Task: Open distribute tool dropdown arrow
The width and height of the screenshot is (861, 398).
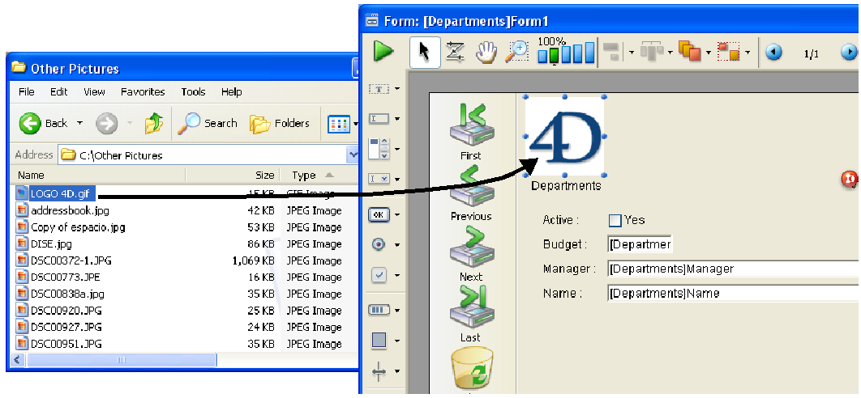Action: coord(670,53)
